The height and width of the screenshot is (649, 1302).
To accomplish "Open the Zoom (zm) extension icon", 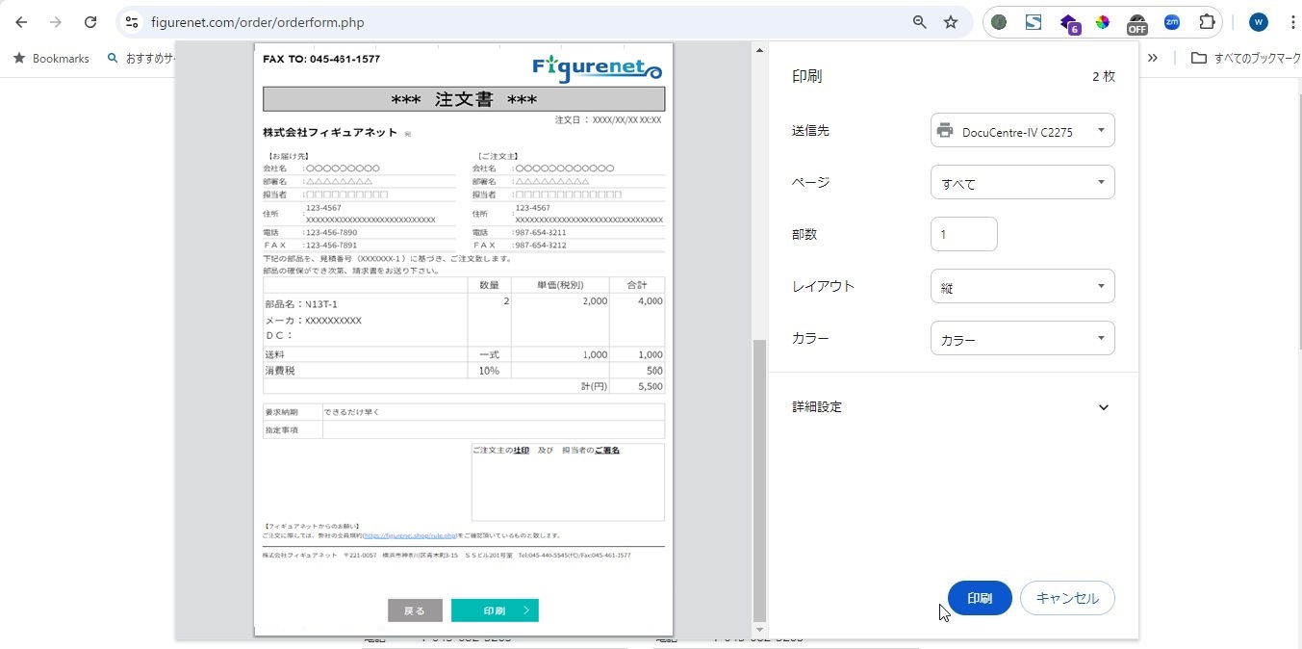I will pos(1171,22).
